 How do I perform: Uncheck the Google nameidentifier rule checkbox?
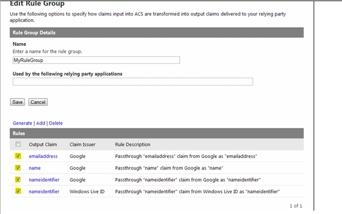click(x=18, y=180)
